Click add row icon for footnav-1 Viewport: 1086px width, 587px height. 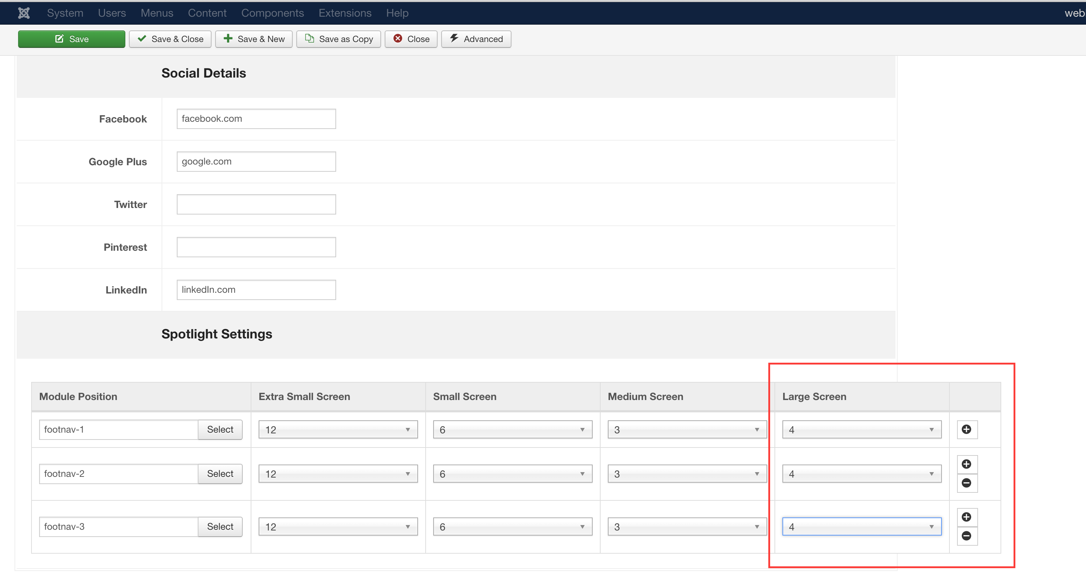click(x=966, y=429)
